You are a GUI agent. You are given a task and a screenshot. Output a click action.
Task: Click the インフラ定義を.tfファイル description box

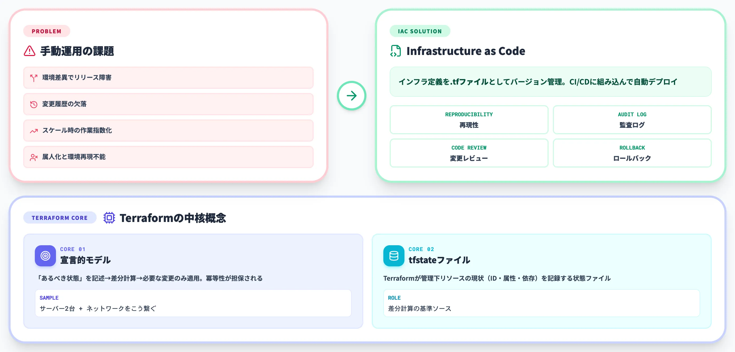point(550,82)
